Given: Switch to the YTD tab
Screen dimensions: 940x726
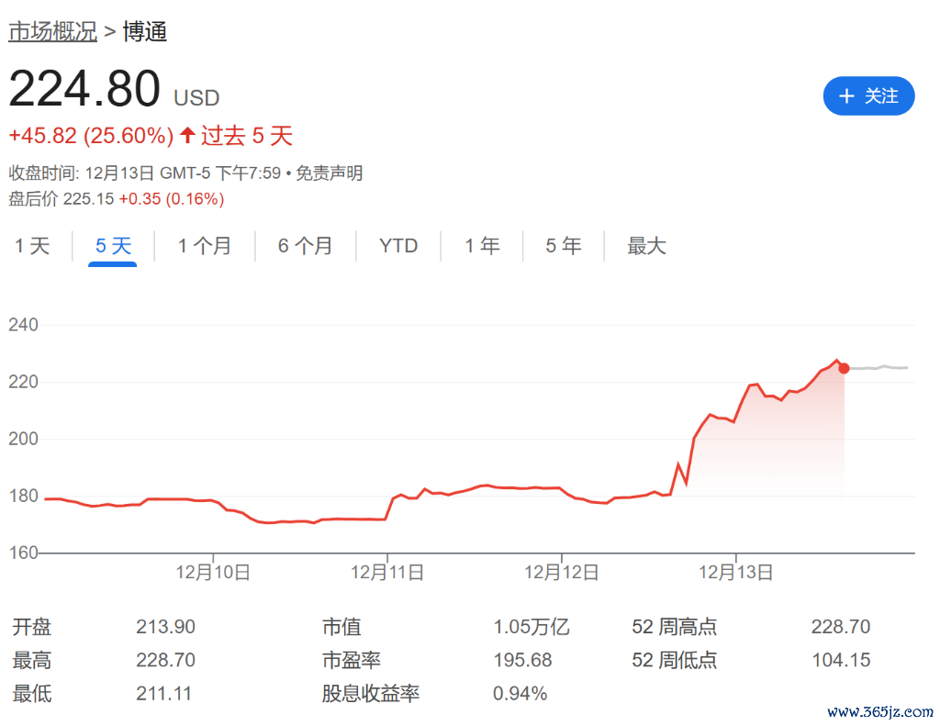Looking at the screenshot, I should click(x=398, y=246).
